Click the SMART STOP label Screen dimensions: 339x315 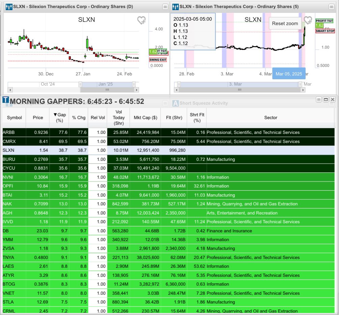coord(325,31)
